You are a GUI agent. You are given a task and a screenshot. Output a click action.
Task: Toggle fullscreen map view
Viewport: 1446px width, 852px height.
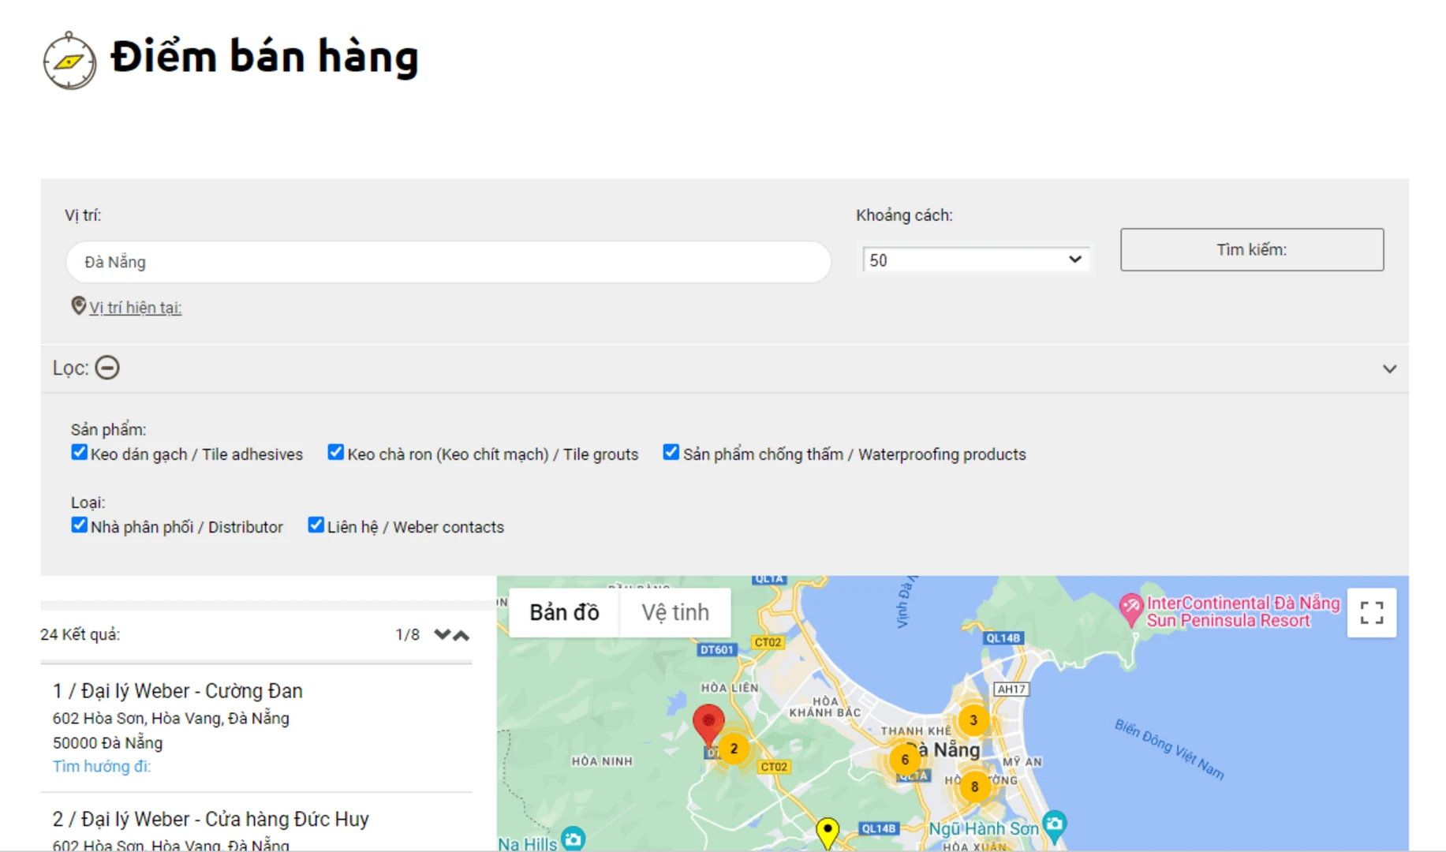point(1371,613)
